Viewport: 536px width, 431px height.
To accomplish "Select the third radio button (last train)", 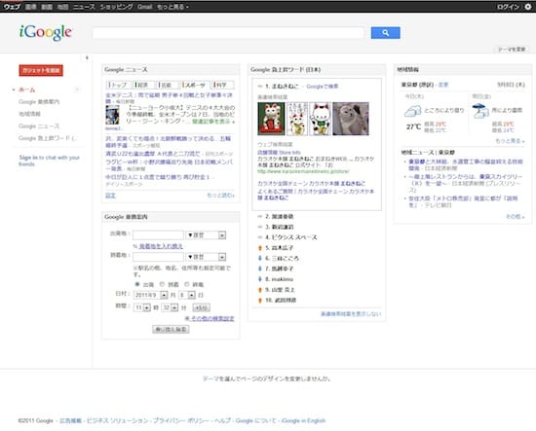I will point(187,284).
